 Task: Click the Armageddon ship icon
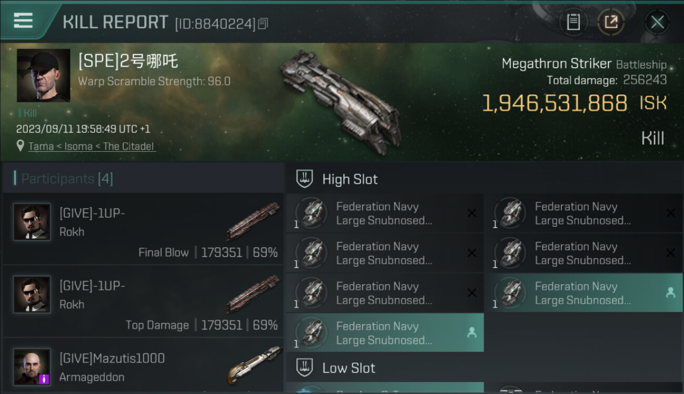click(254, 365)
